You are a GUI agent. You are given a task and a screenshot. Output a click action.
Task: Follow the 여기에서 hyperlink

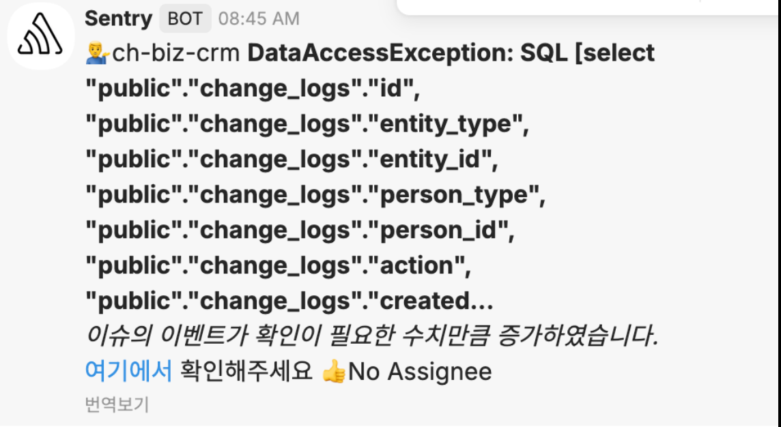[x=128, y=371]
